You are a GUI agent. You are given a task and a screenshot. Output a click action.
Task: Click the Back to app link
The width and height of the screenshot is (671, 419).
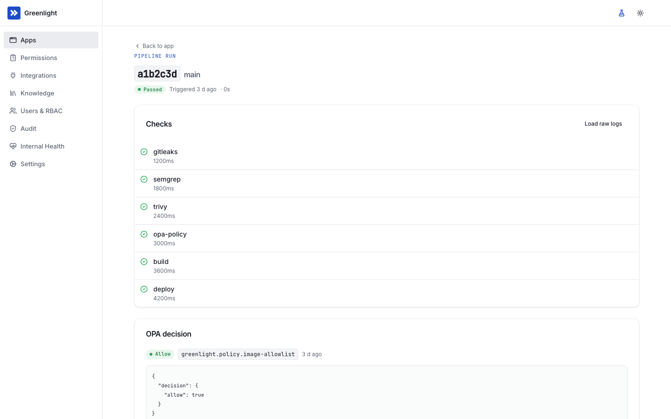154,46
